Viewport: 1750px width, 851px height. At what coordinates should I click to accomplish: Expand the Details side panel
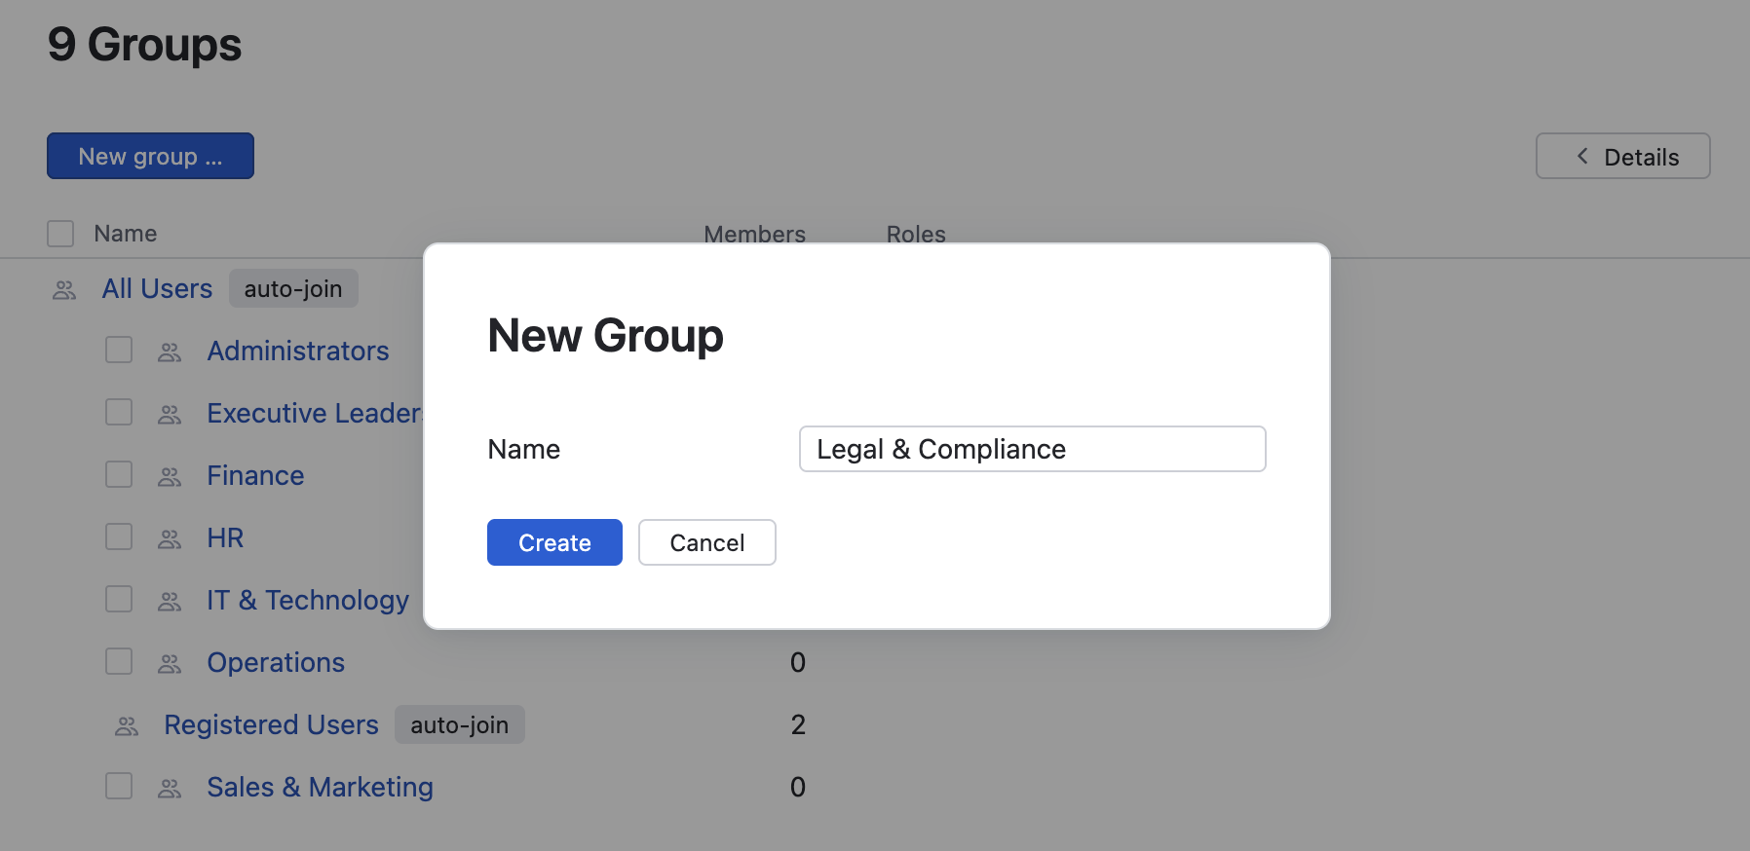point(1622,157)
